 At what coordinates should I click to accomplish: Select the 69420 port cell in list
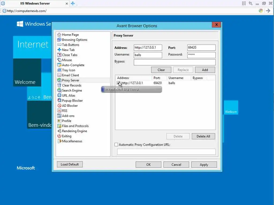158,83
